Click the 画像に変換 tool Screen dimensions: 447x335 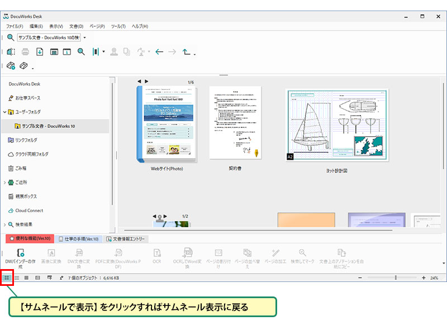point(51,256)
